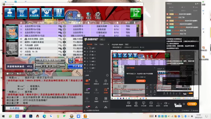
Task: Click the orange 关闭直播 button
Action: (x=192, y=104)
